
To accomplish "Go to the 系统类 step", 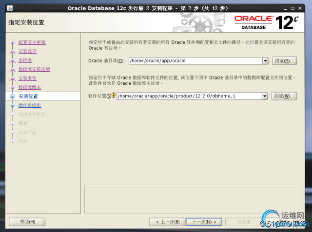I will (25, 60).
